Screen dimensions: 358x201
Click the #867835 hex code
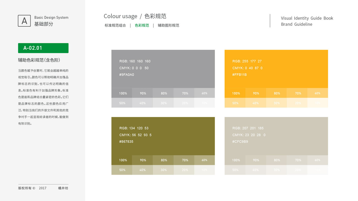pos(126,142)
